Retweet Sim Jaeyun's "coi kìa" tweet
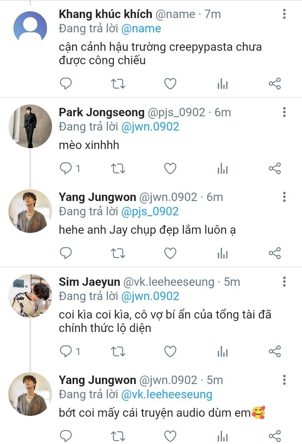 point(118,351)
